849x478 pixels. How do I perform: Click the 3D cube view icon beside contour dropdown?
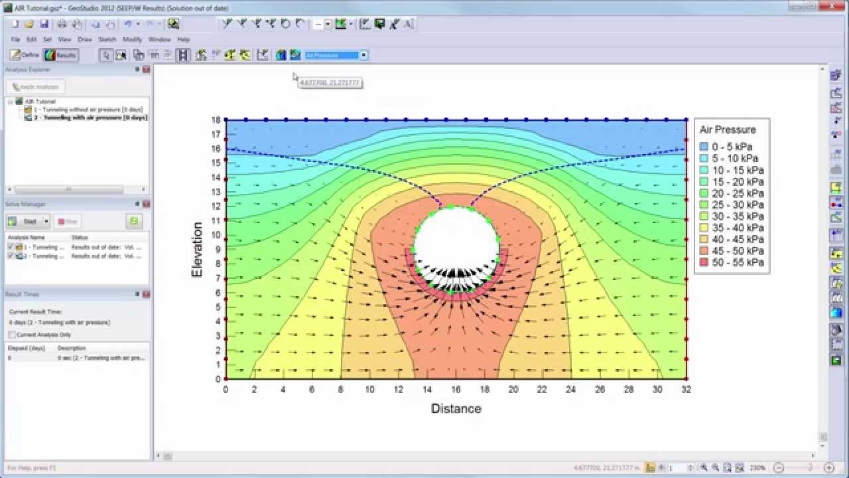click(281, 55)
